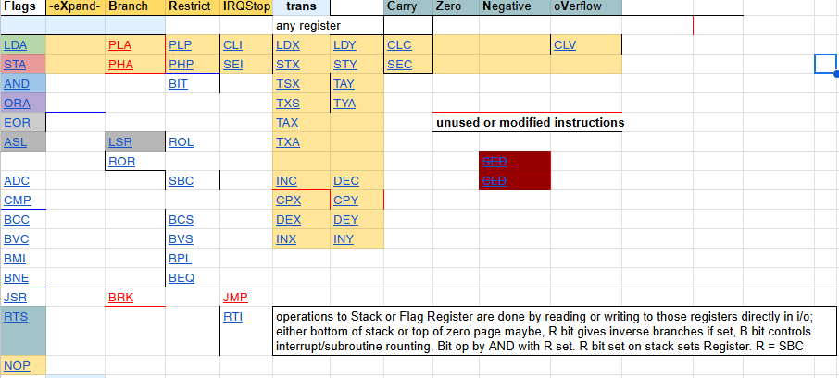Image resolution: width=839 pixels, height=378 pixels.
Task: Click the Stack or Flag Register notes box
Action: click(x=554, y=330)
